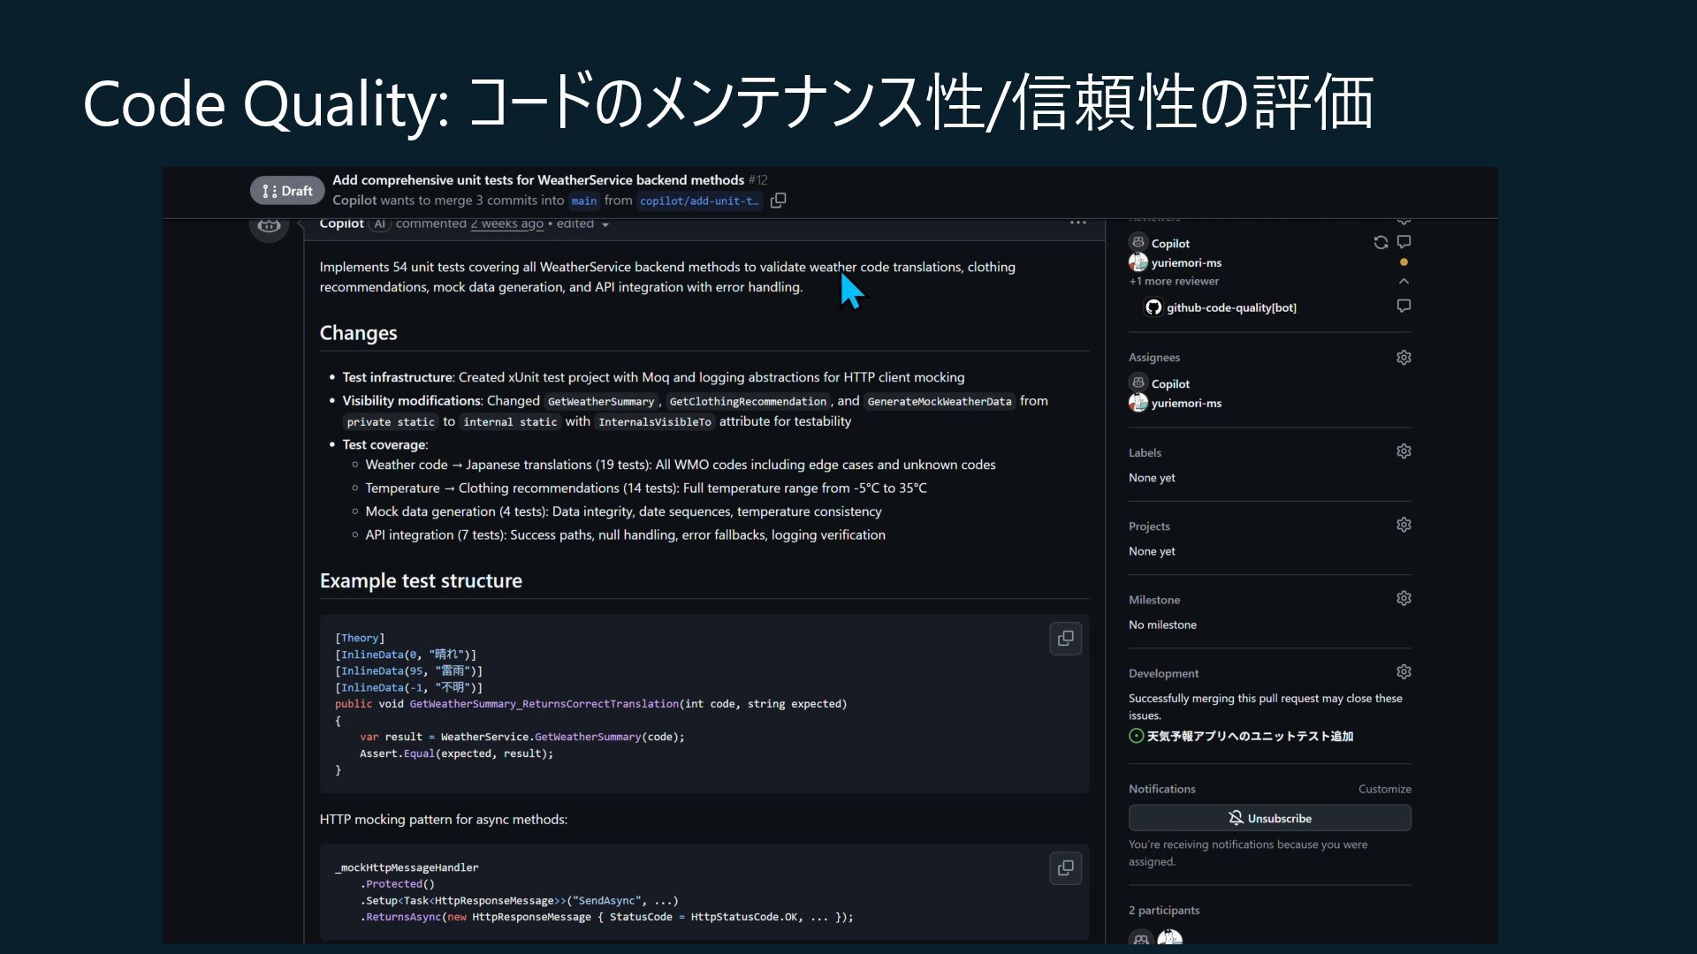Re-request review from Copilot
The image size is (1697, 954).
[x=1380, y=242]
